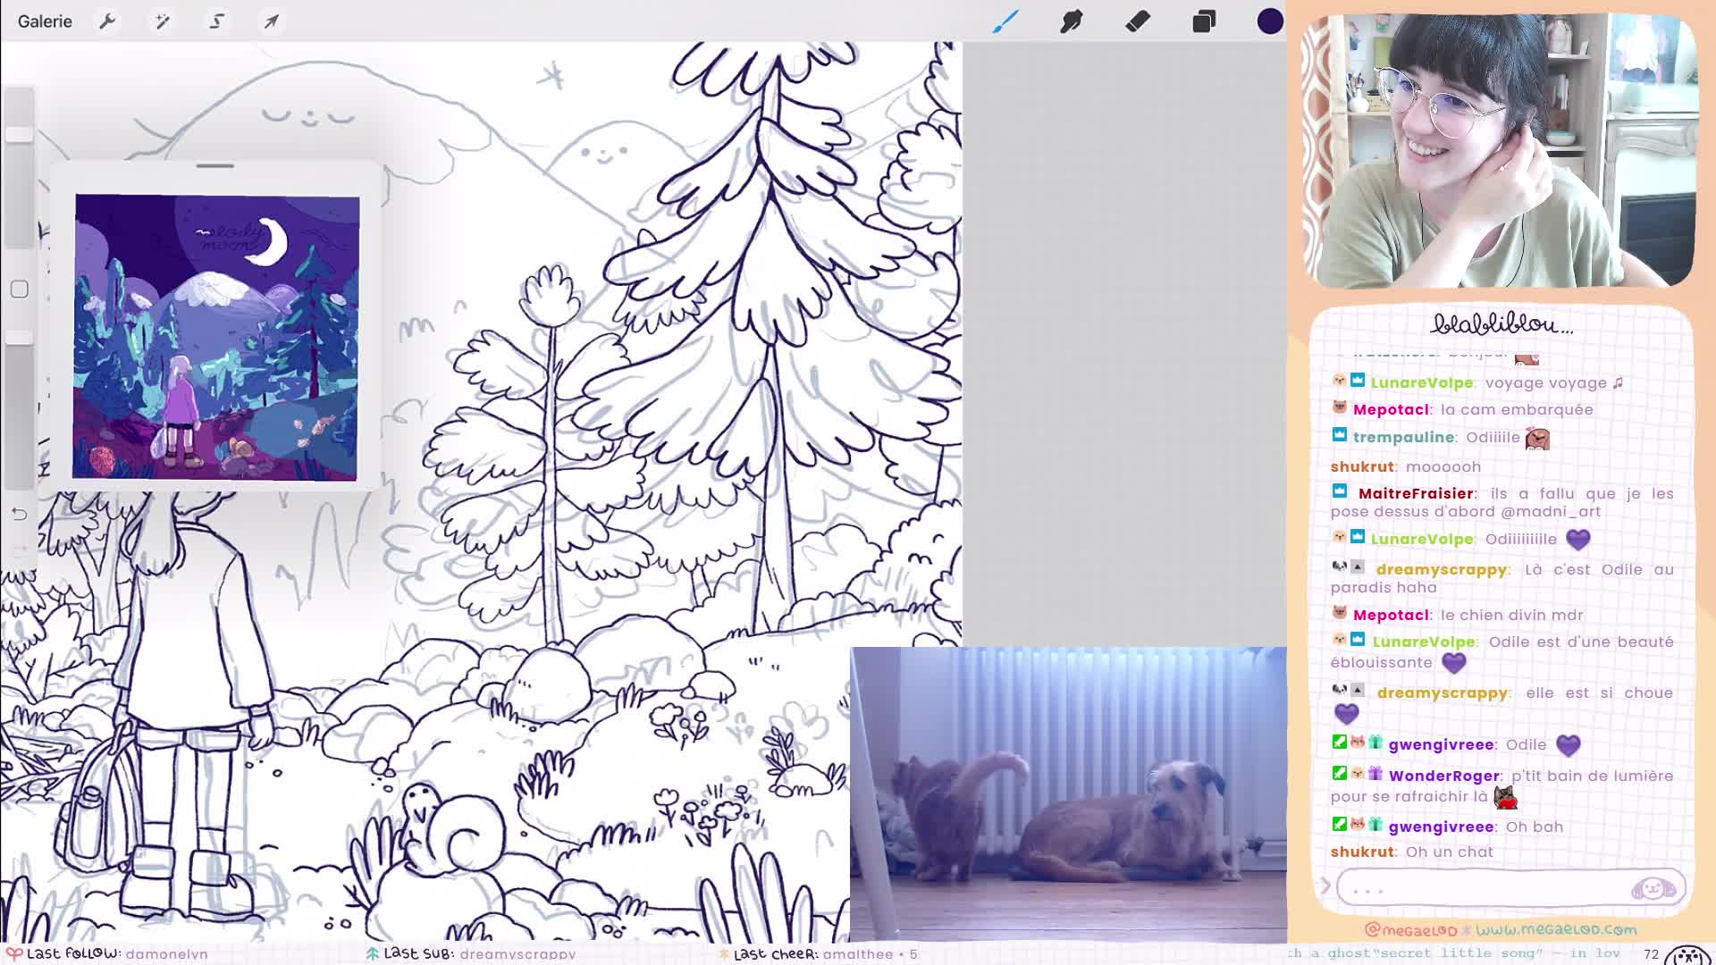
Task: Click the gwengivreee 'Oh bah' message
Action: 1447,827
